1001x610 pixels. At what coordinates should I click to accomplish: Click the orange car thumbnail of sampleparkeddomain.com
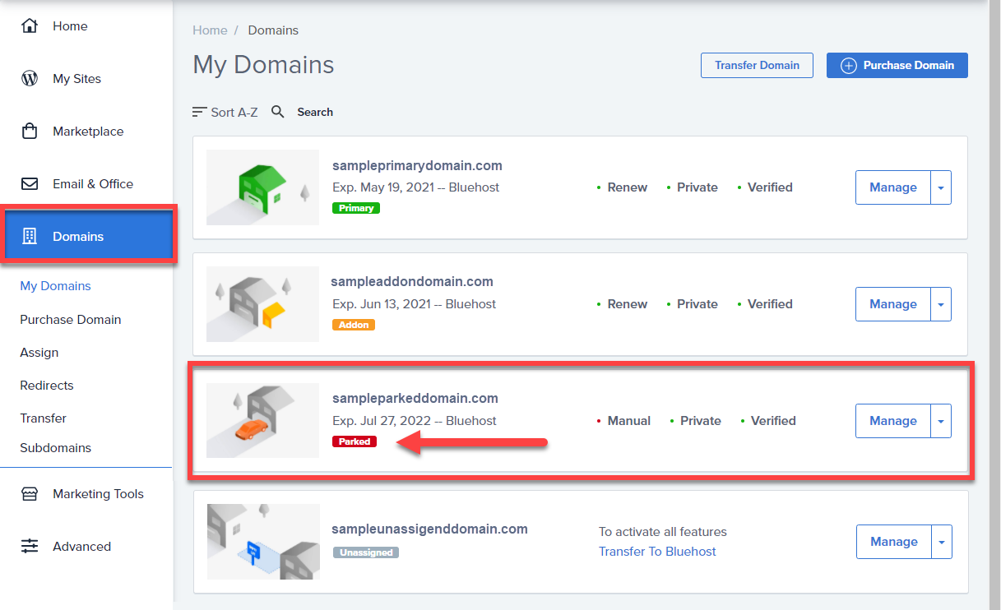pos(262,420)
